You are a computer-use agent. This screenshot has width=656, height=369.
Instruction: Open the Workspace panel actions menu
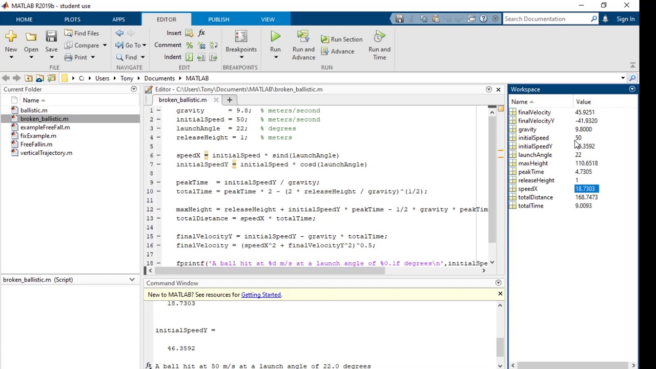632,89
